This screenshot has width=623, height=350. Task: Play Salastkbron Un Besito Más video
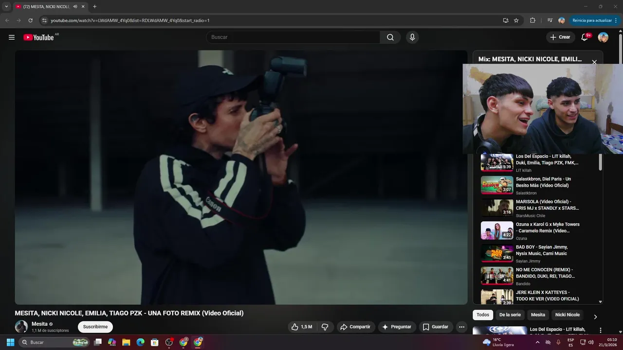531,185
